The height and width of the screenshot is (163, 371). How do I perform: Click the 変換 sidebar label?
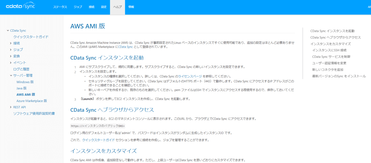coord(16,56)
